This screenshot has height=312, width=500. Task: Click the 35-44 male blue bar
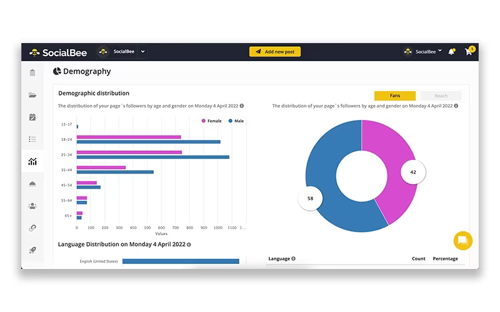[x=115, y=172]
